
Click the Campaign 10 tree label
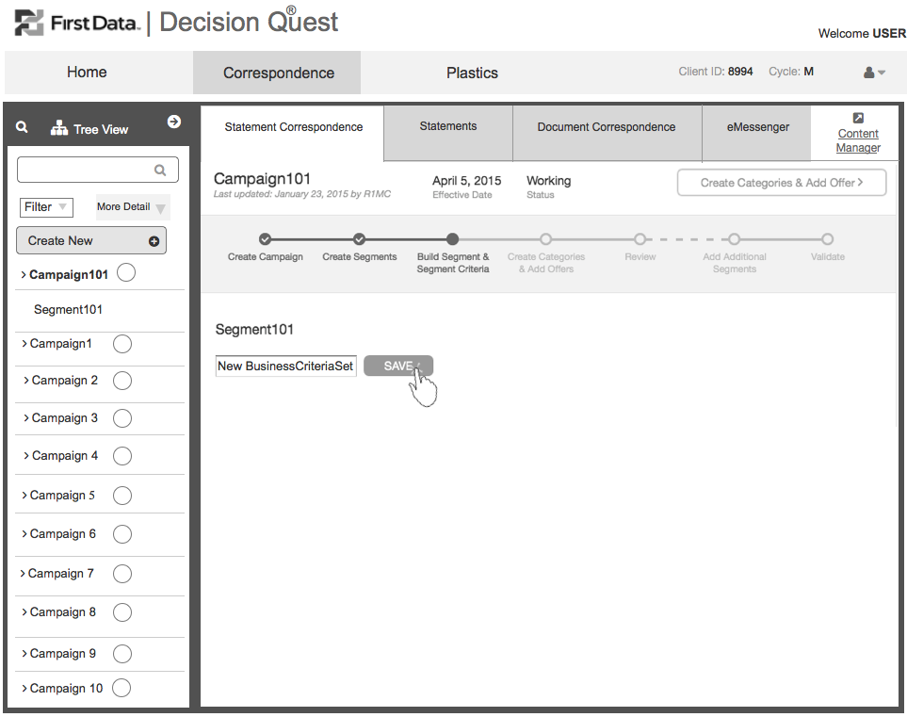click(66, 688)
